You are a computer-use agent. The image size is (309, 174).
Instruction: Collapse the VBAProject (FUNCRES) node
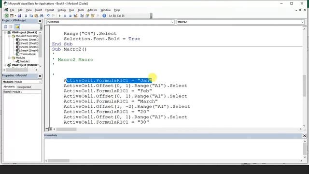[x=5, y=65]
